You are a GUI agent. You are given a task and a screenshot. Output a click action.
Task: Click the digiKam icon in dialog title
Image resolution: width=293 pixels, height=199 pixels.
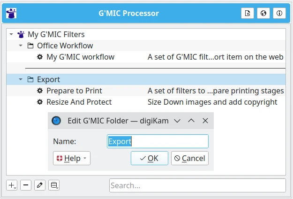click(x=56, y=121)
